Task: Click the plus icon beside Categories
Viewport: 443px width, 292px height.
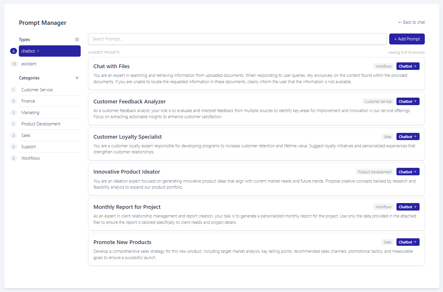Action: pos(77,78)
